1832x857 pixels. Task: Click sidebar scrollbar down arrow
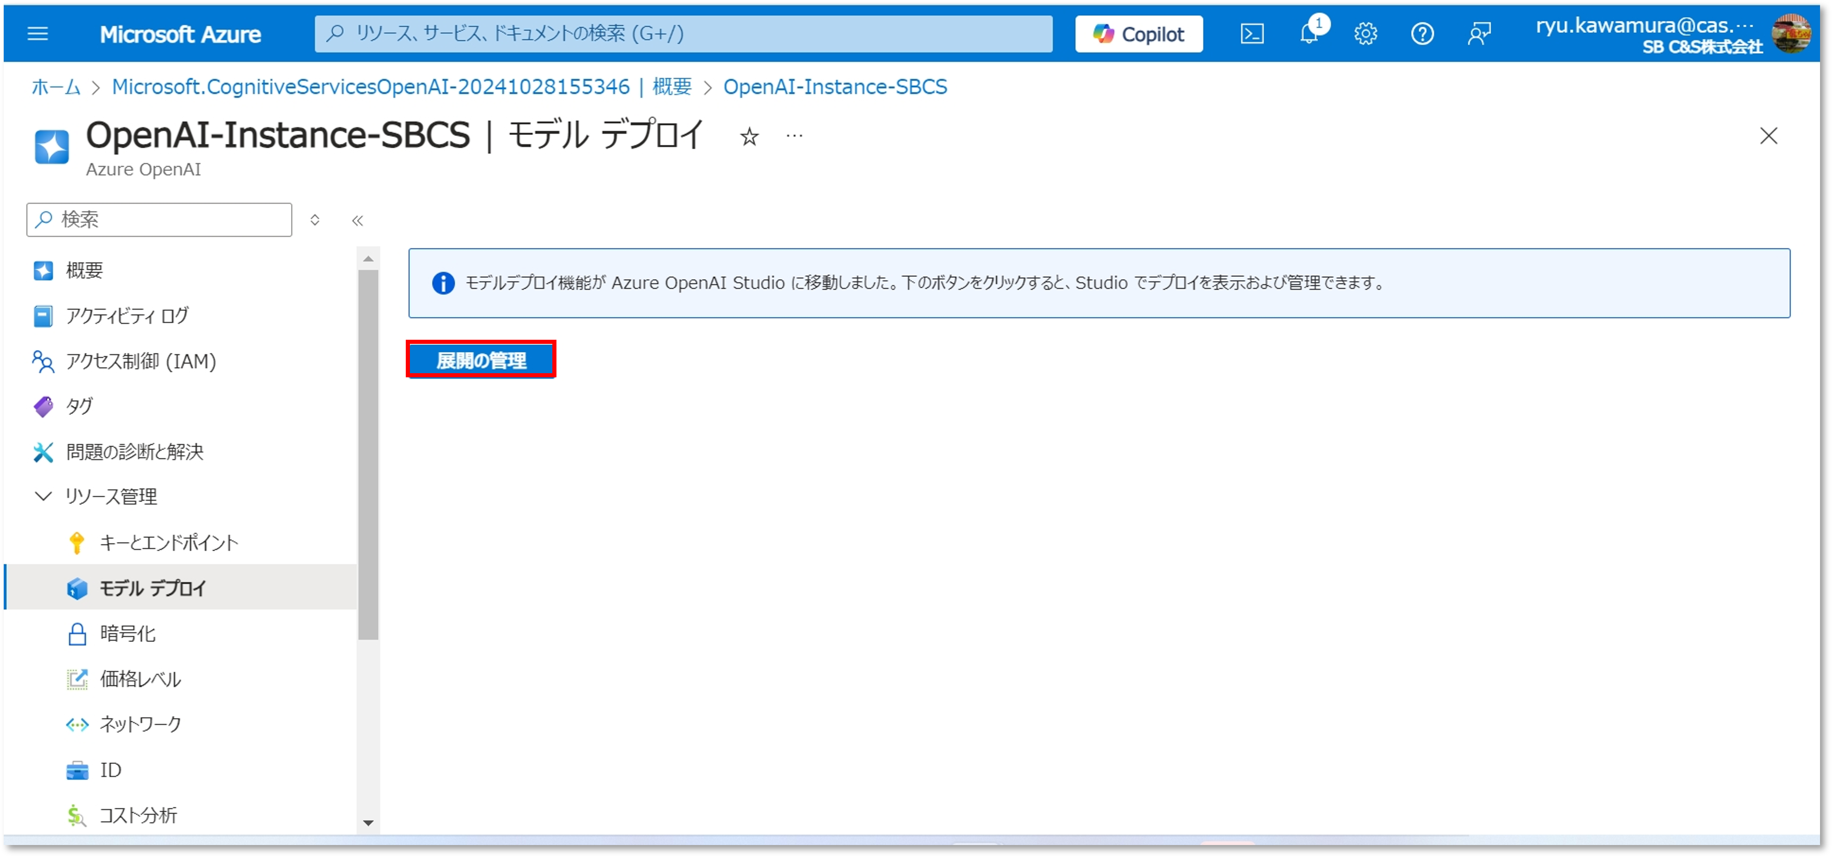[368, 823]
